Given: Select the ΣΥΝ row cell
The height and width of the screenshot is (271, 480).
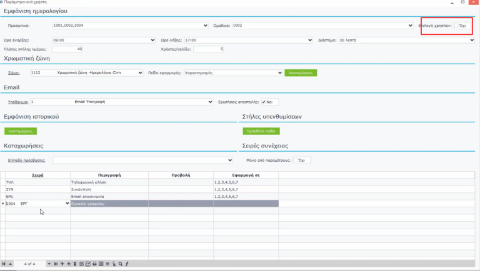Looking at the screenshot, I should [x=37, y=189].
